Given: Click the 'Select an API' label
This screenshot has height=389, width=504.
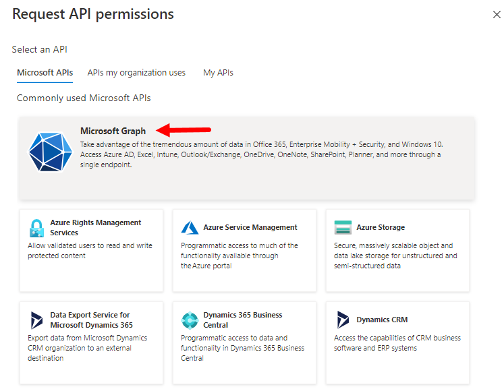Looking at the screenshot, I should pos(40,49).
